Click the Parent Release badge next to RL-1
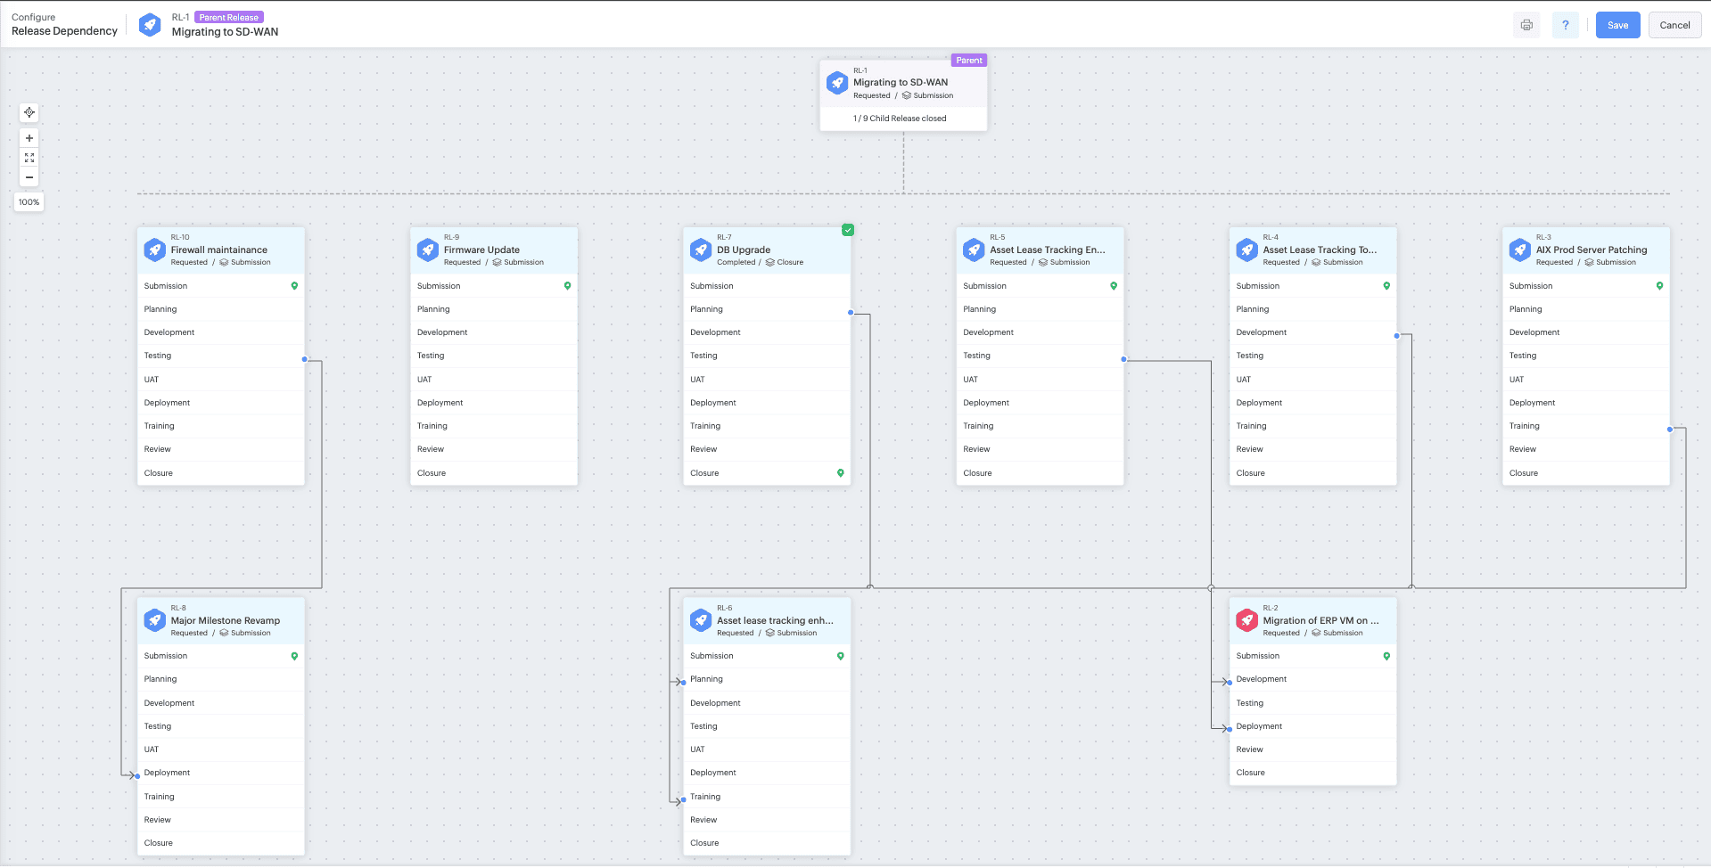The image size is (1711, 868). tap(229, 16)
